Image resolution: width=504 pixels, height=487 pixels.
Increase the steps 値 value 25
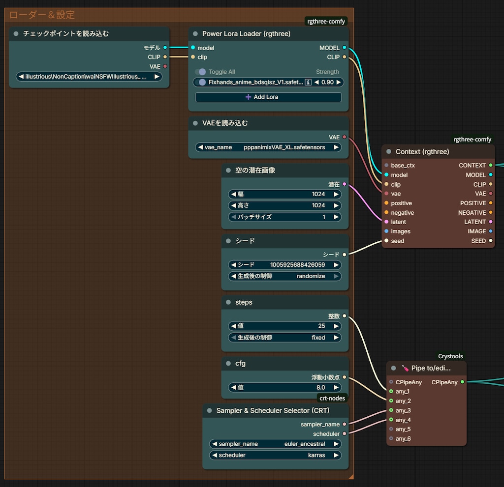[x=336, y=326]
